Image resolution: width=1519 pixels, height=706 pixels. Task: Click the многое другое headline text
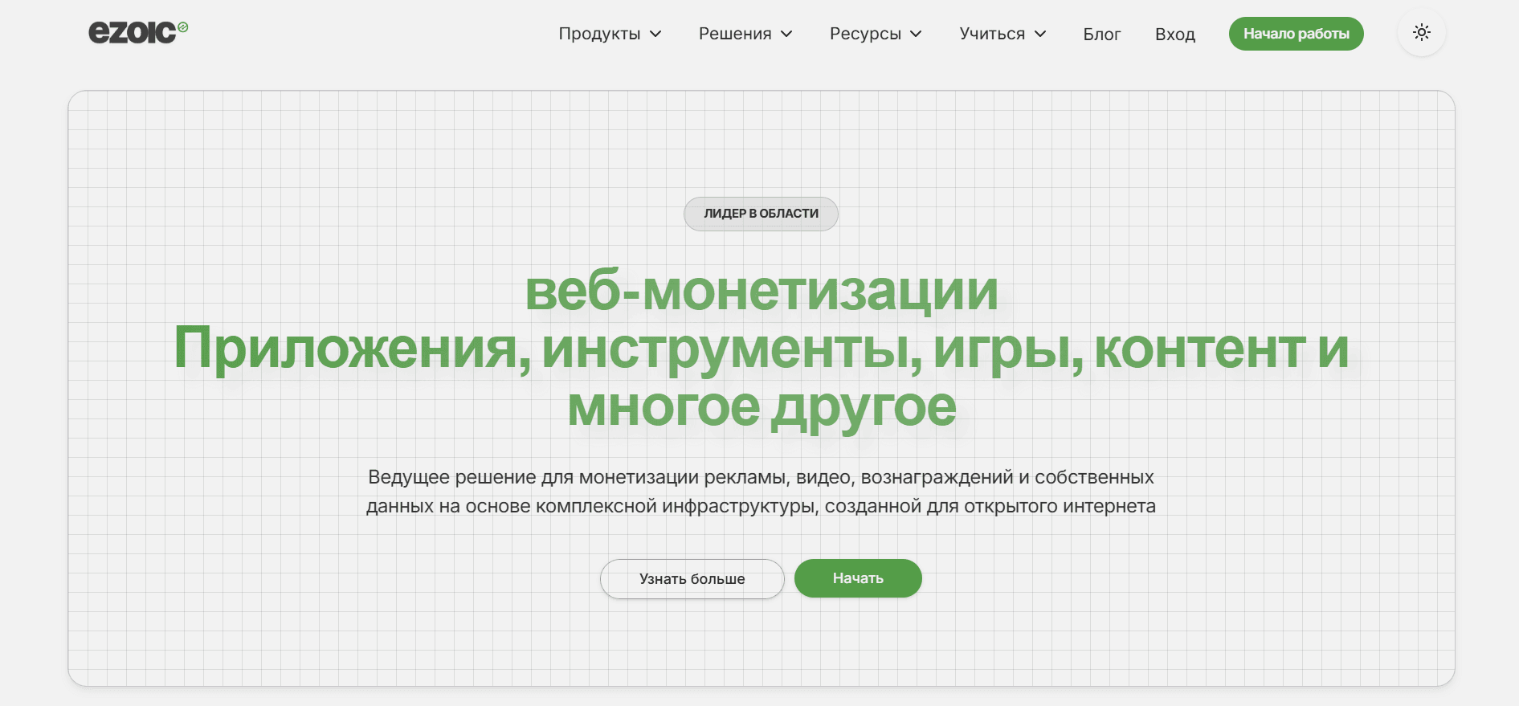(x=761, y=407)
